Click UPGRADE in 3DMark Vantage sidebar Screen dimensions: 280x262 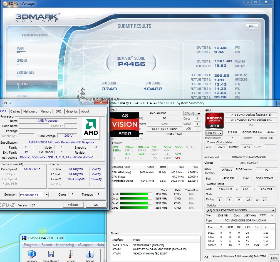click(x=23, y=96)
